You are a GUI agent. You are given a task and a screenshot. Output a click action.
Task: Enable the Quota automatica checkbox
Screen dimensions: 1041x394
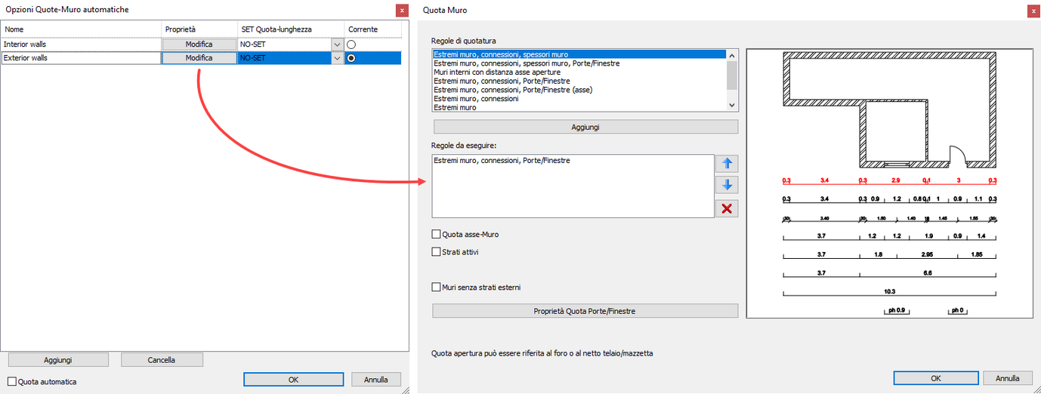tap(12, 381)
